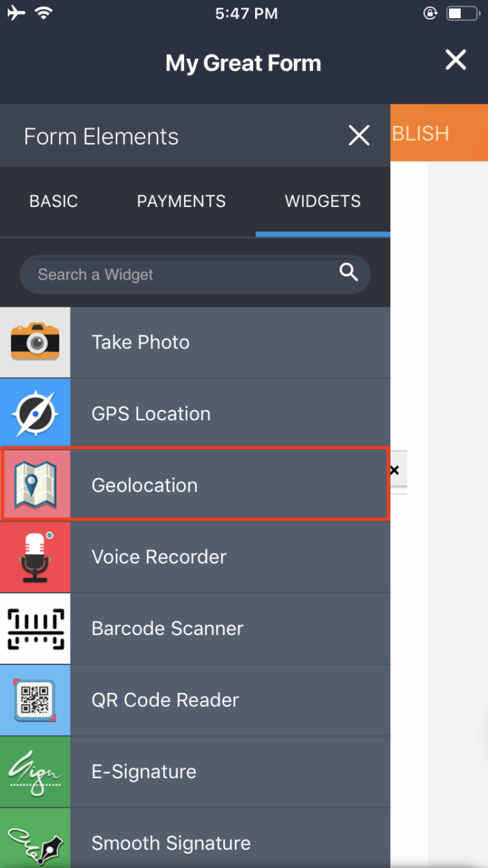Select the Geolocation map icon

35,484
